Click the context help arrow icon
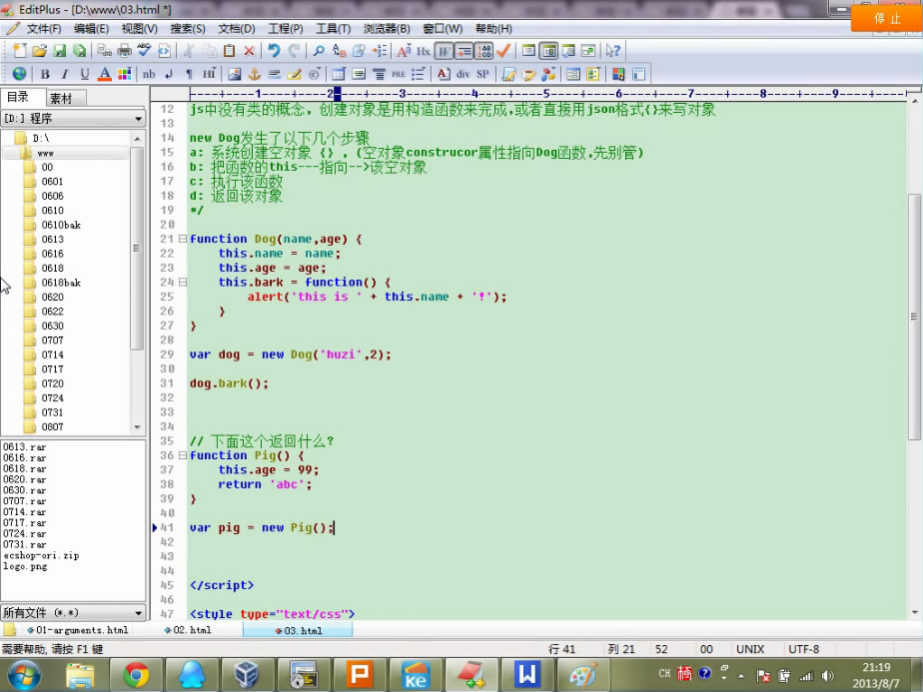Viewport: 923px width, 692px height. pos(612,51)
